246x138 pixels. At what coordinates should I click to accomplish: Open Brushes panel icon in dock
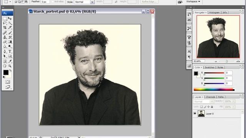point(189,37)
